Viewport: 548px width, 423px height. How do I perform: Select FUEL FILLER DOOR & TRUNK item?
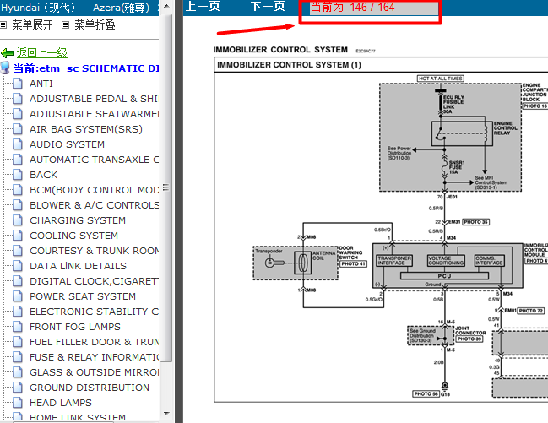coord(94,342)
